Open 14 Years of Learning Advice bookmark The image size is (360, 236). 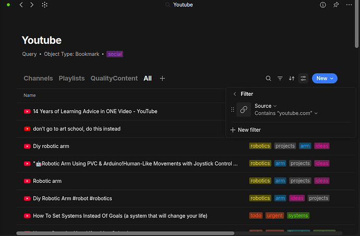coord(95,111)
